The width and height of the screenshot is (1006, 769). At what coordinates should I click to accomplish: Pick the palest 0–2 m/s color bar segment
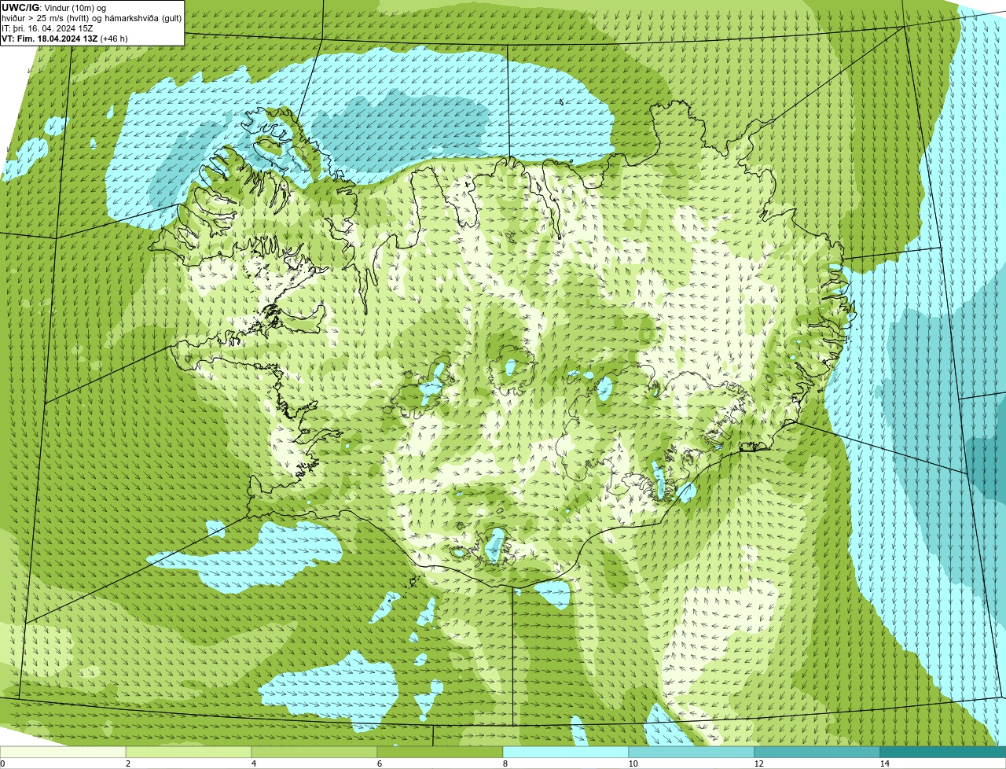(x=63, y=752)
